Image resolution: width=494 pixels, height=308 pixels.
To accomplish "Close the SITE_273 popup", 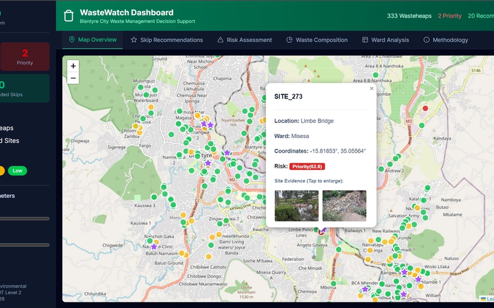I will [372, 89].
